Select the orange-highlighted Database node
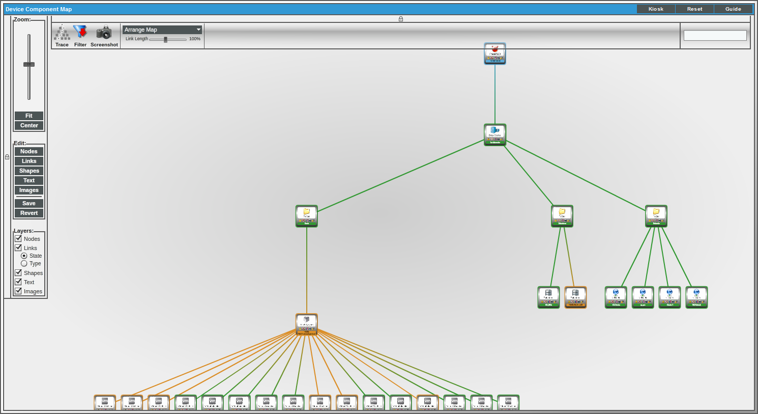 [575, 297]
